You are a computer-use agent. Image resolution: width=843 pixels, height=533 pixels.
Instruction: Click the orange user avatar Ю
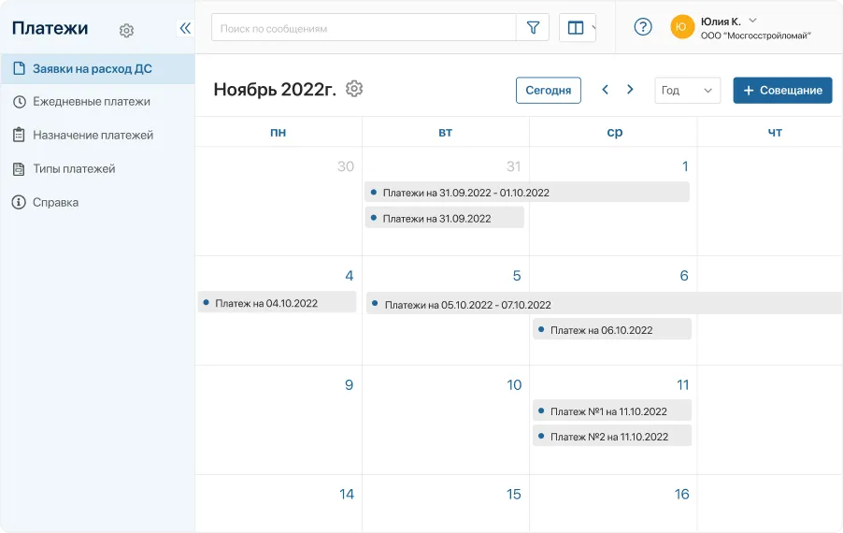pyautogui.click(x=682, y=27)
